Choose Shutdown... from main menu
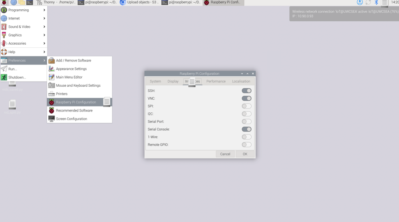This screenshot has width=399, height=222. click(24, 77)
